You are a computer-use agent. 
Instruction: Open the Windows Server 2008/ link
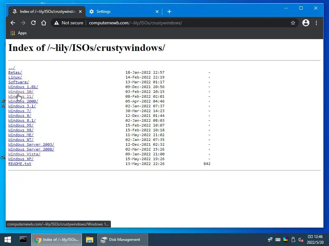pyautogui.click(x=31, y=149)
